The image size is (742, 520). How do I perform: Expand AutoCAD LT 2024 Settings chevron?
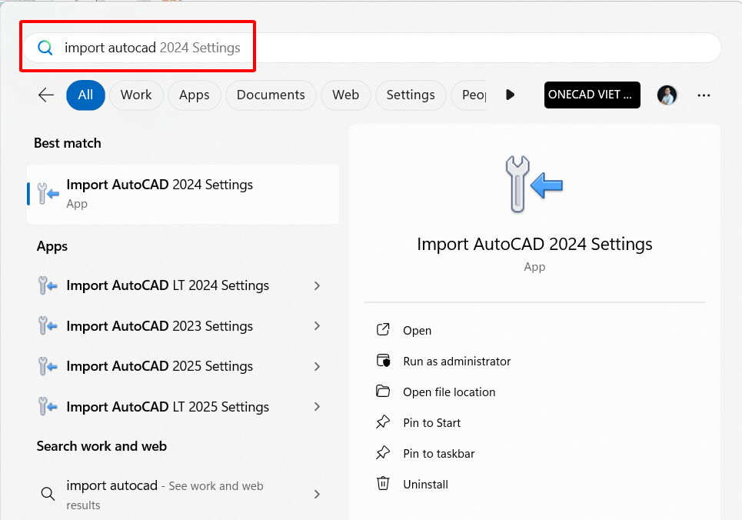point(317,285)
